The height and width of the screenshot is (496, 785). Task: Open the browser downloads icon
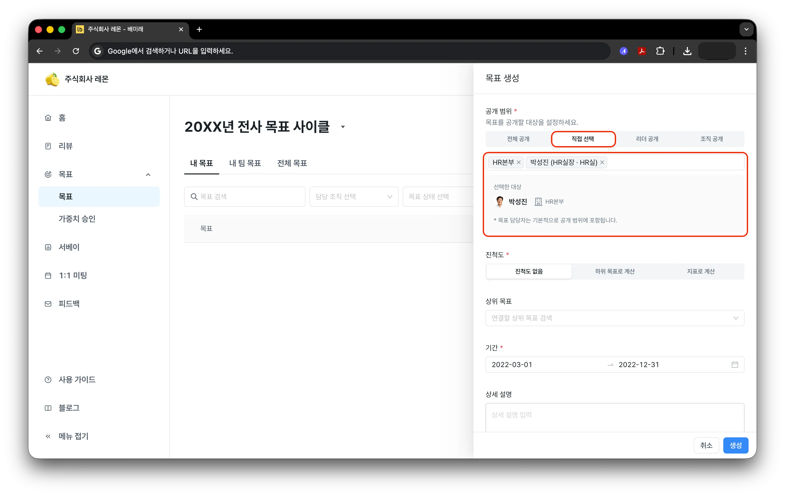coord(687,51)
